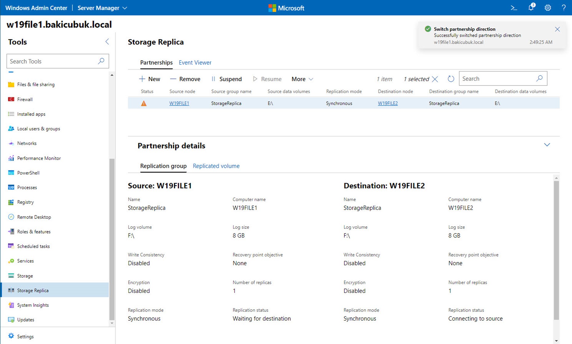Open the Firewall tool
Image resolution: width=572 pixels, height=344 pixels.
(25, 99)
